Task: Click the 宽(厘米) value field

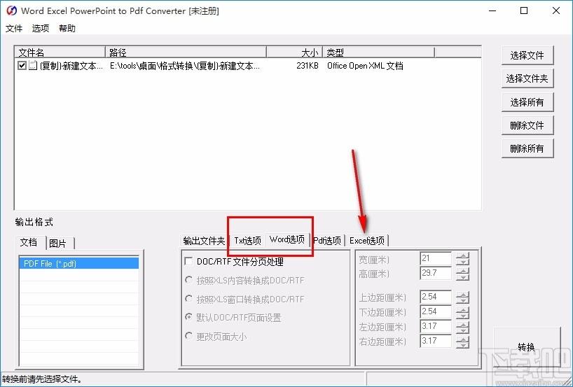Action: pos(436,258)
